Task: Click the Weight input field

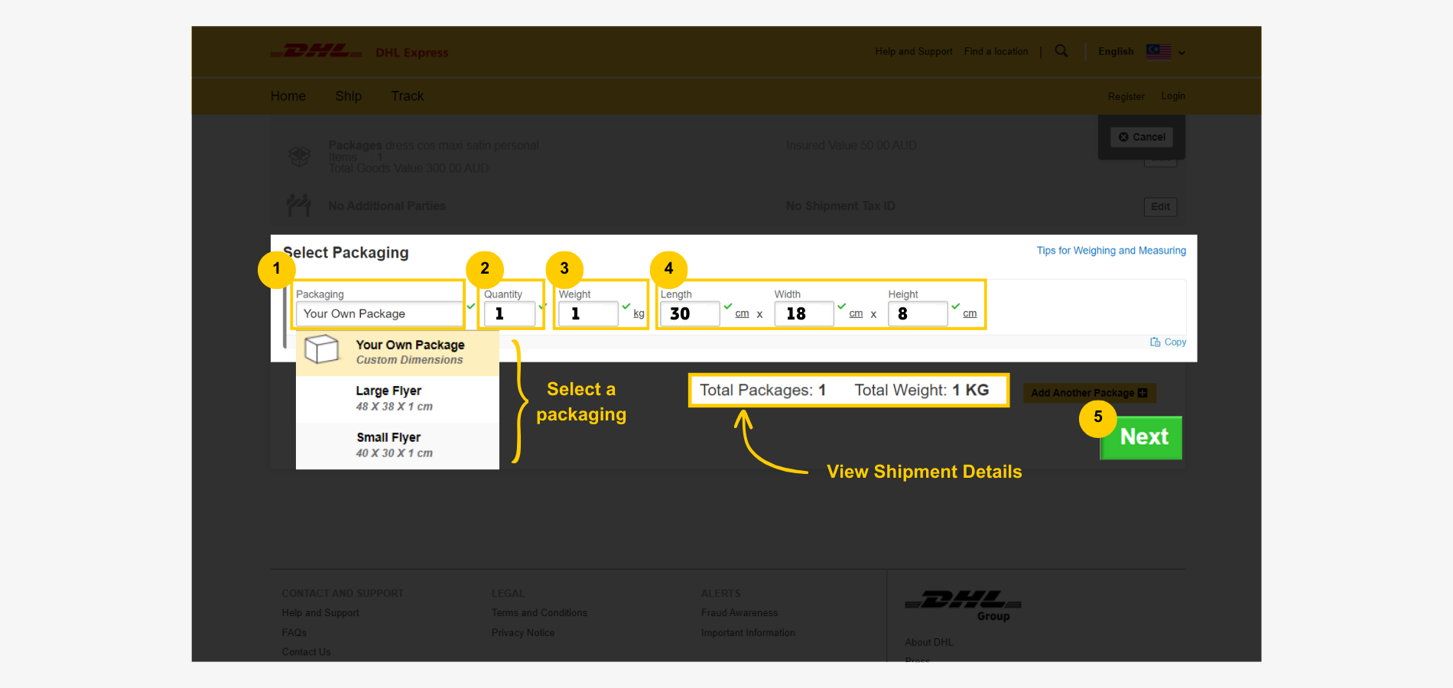Action: [x=588, y=313]
